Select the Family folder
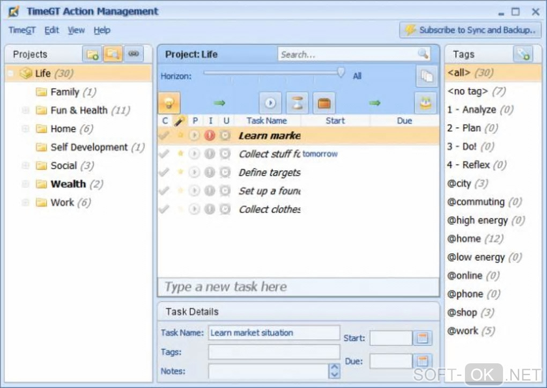The height and width of the screenshot is (388, 547). (x=66, y=92)
